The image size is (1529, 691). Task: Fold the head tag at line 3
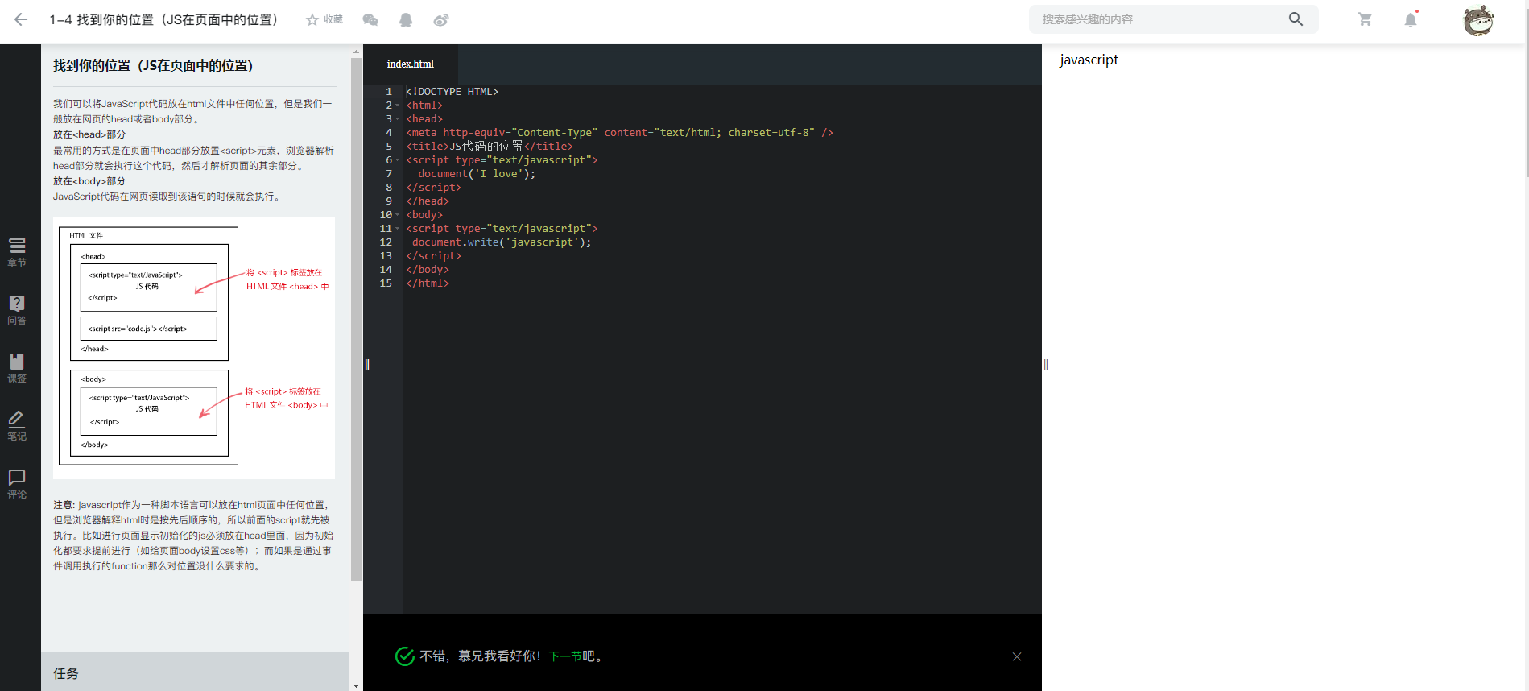[x=398, y=119]
